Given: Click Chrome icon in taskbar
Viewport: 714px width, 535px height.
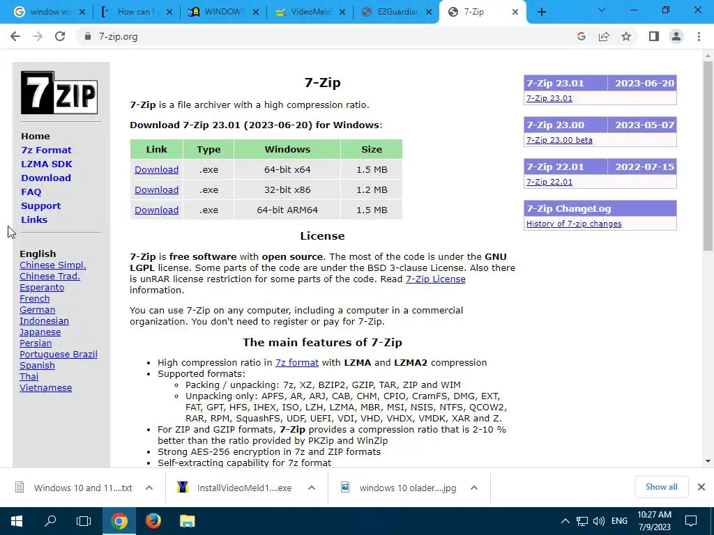Looking at the screenshot, I should pyautogui.click(x=119, y=521).
